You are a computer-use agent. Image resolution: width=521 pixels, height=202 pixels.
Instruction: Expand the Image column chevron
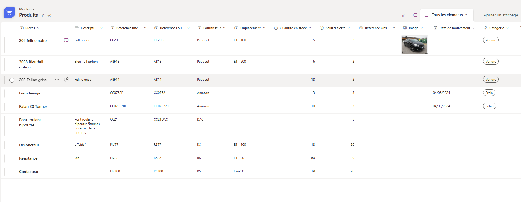[x=422, y=28]
